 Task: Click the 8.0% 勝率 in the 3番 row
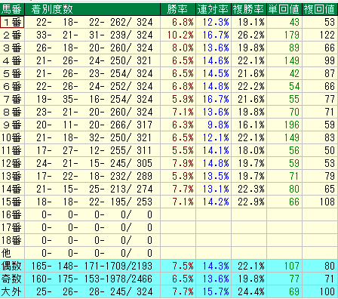click(183, 48)
